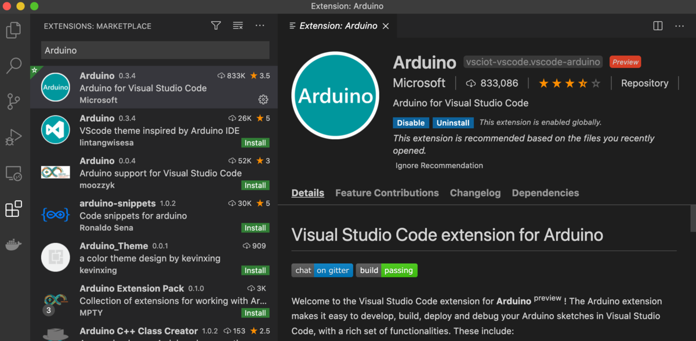Image resolution: width=696 pixels, height=341 pixels.
Task: Open the editor more actions menu
Action: [679, 26]
